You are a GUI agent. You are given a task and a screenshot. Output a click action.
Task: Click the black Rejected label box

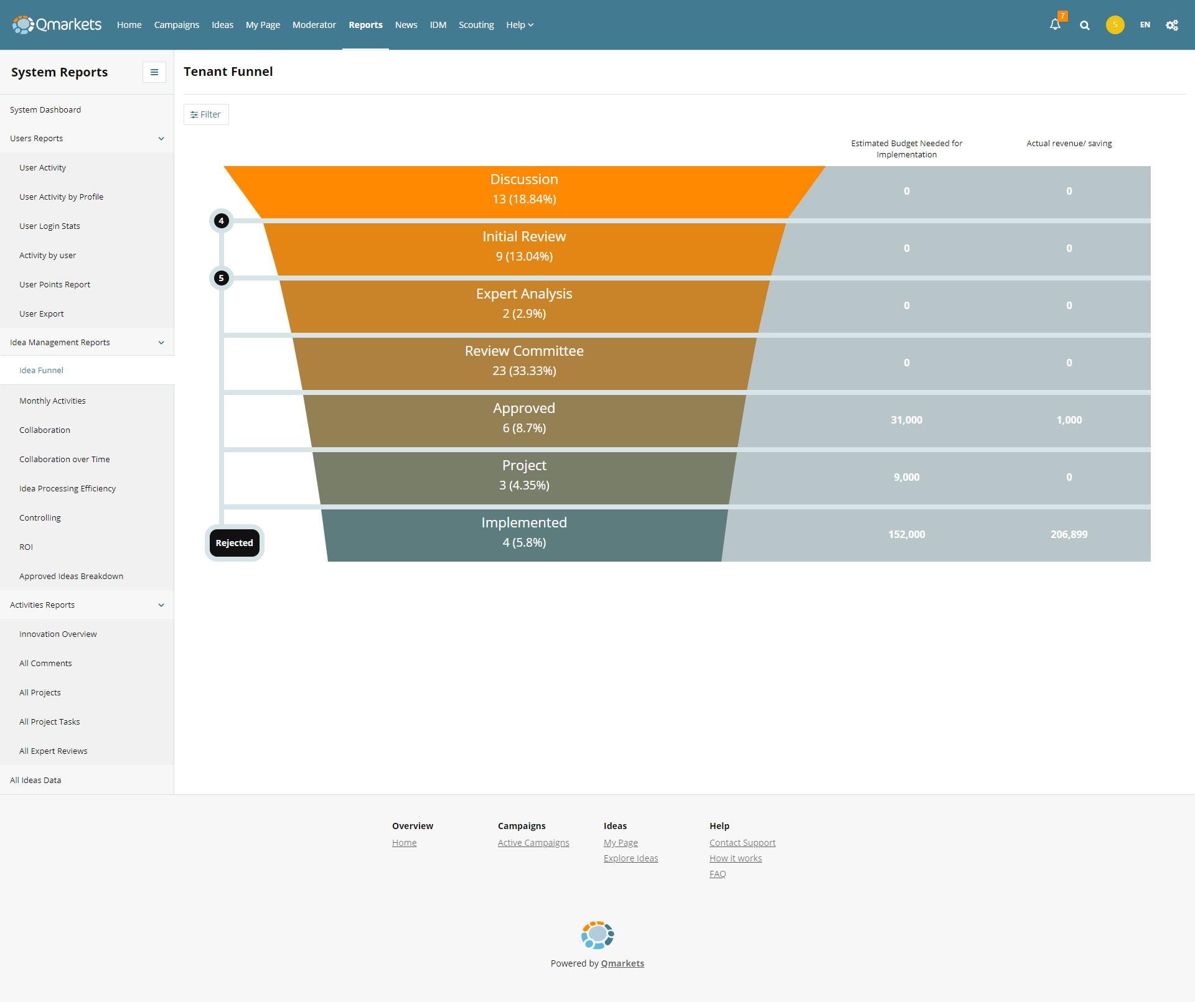[x=234, y=543]
